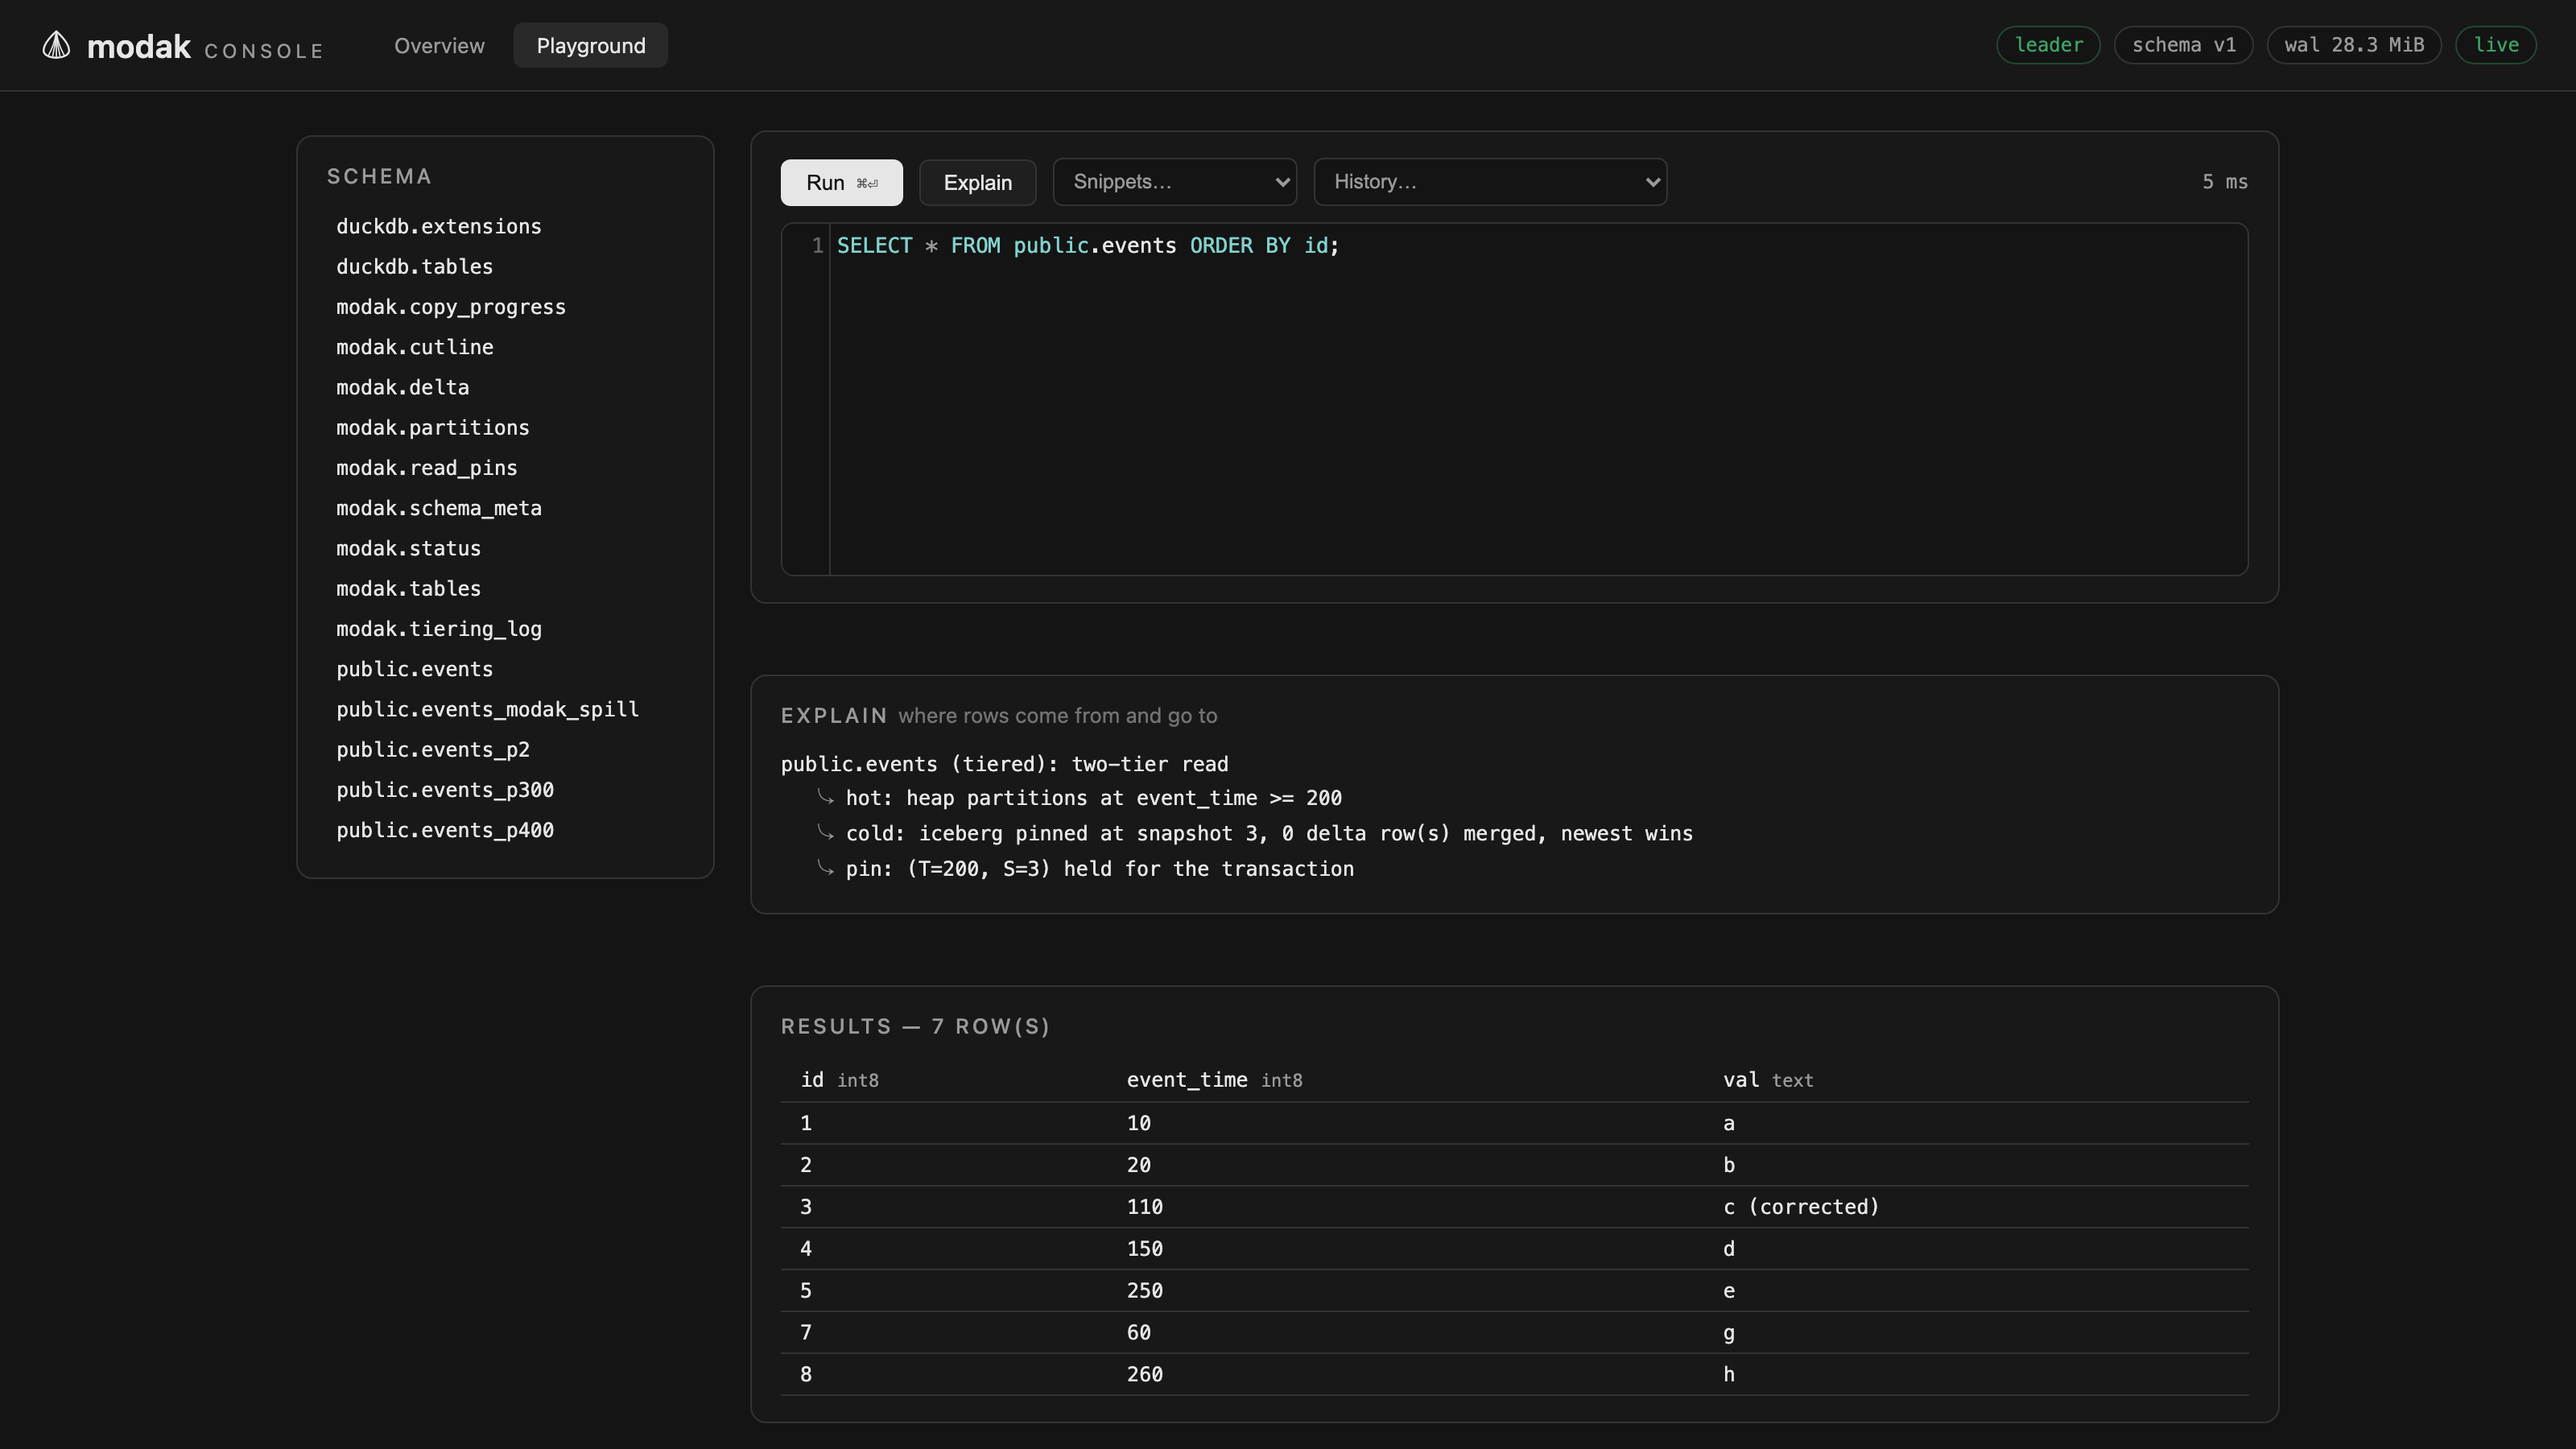This screenshot has height=1449, width=2576.
Task: Open the History dropdown
Action: tap(1490, 182)
